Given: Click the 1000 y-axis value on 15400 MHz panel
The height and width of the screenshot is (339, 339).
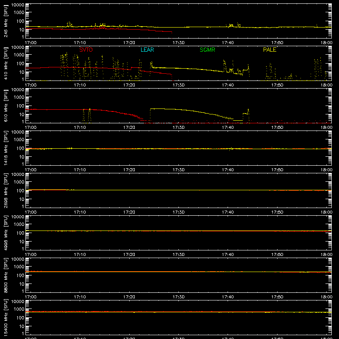Looking at the screenshot, I should [x=19, y=309].
